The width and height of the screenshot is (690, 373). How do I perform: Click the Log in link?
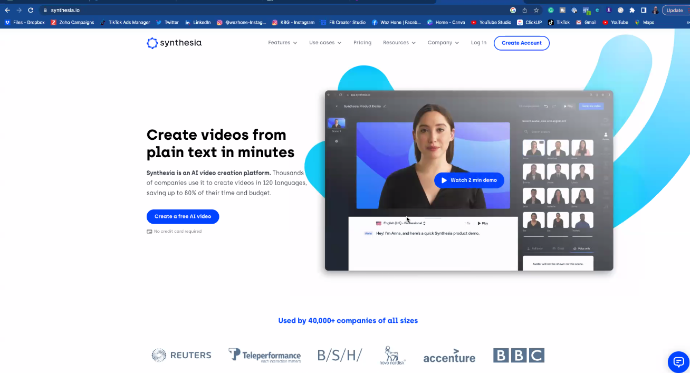click(478, 43)
